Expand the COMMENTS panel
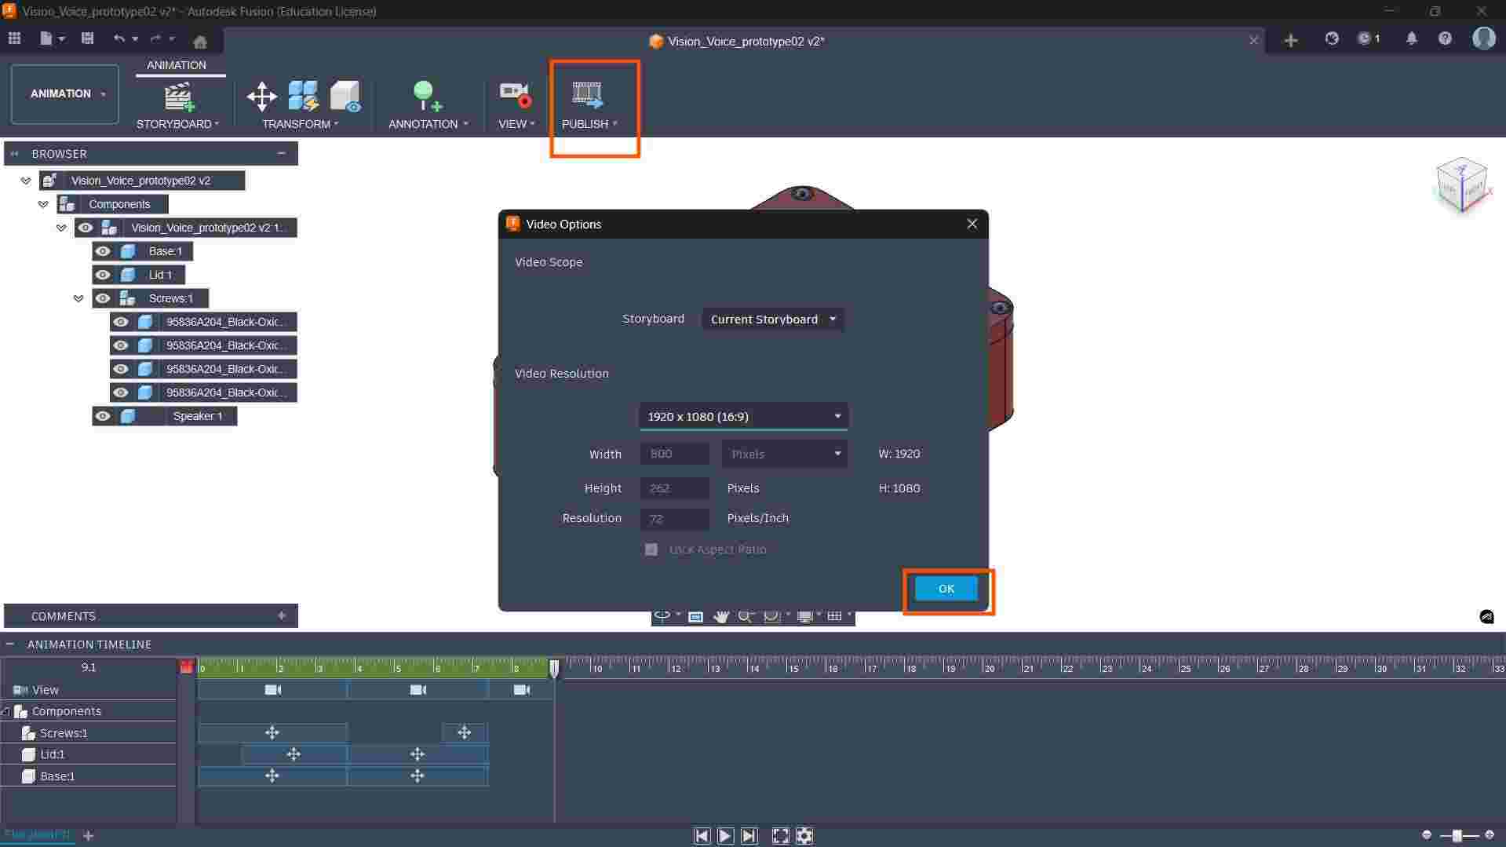This screenshot has width=1506, height=847. point(282,616)
